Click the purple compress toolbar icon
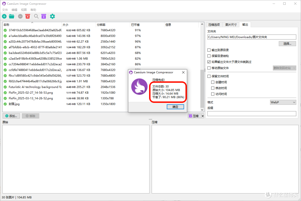Image resolution: width=301 pixels, height=201 pixels. 43,16
